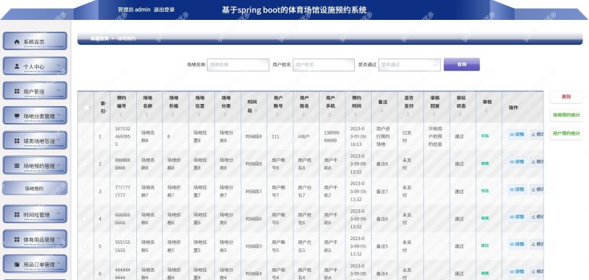
Task: Sort by the 场地分类 column arrows
Action: coord(225,115)
